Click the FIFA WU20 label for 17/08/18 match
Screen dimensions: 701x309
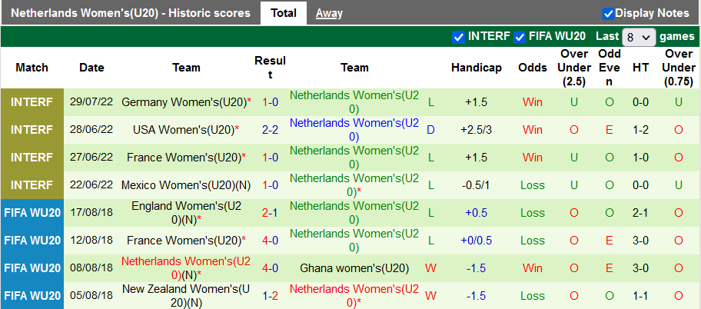tap(32, 213)
